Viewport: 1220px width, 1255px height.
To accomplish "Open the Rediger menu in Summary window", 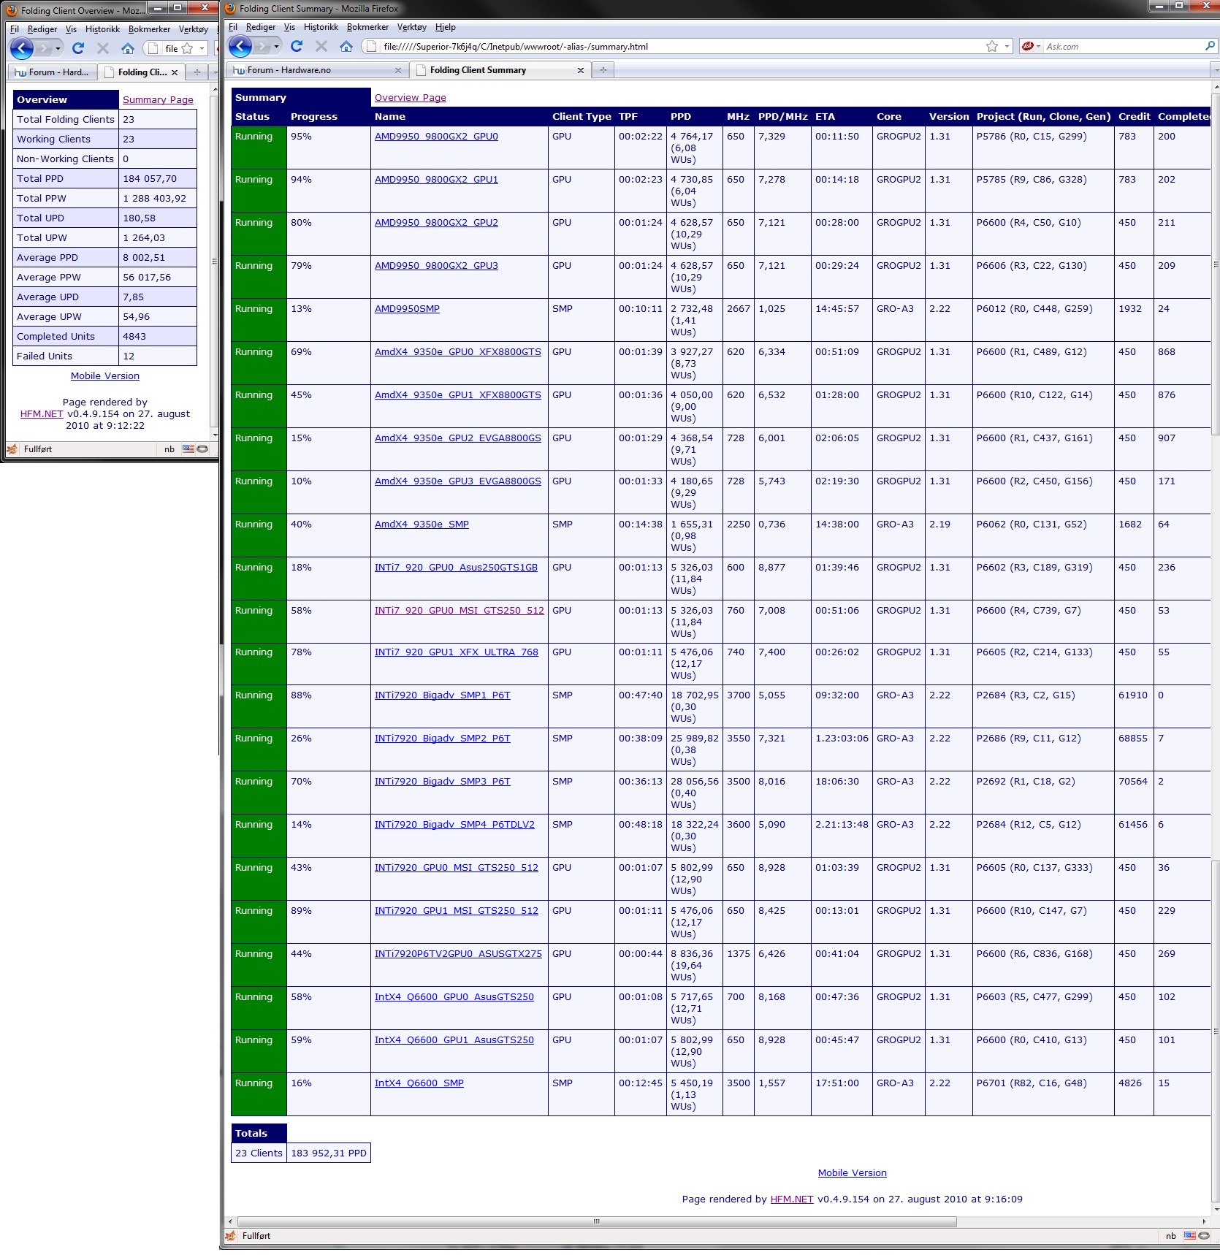I will pos(261,27).
